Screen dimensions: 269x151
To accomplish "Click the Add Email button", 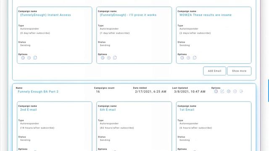I will click(x=215, y=71).
